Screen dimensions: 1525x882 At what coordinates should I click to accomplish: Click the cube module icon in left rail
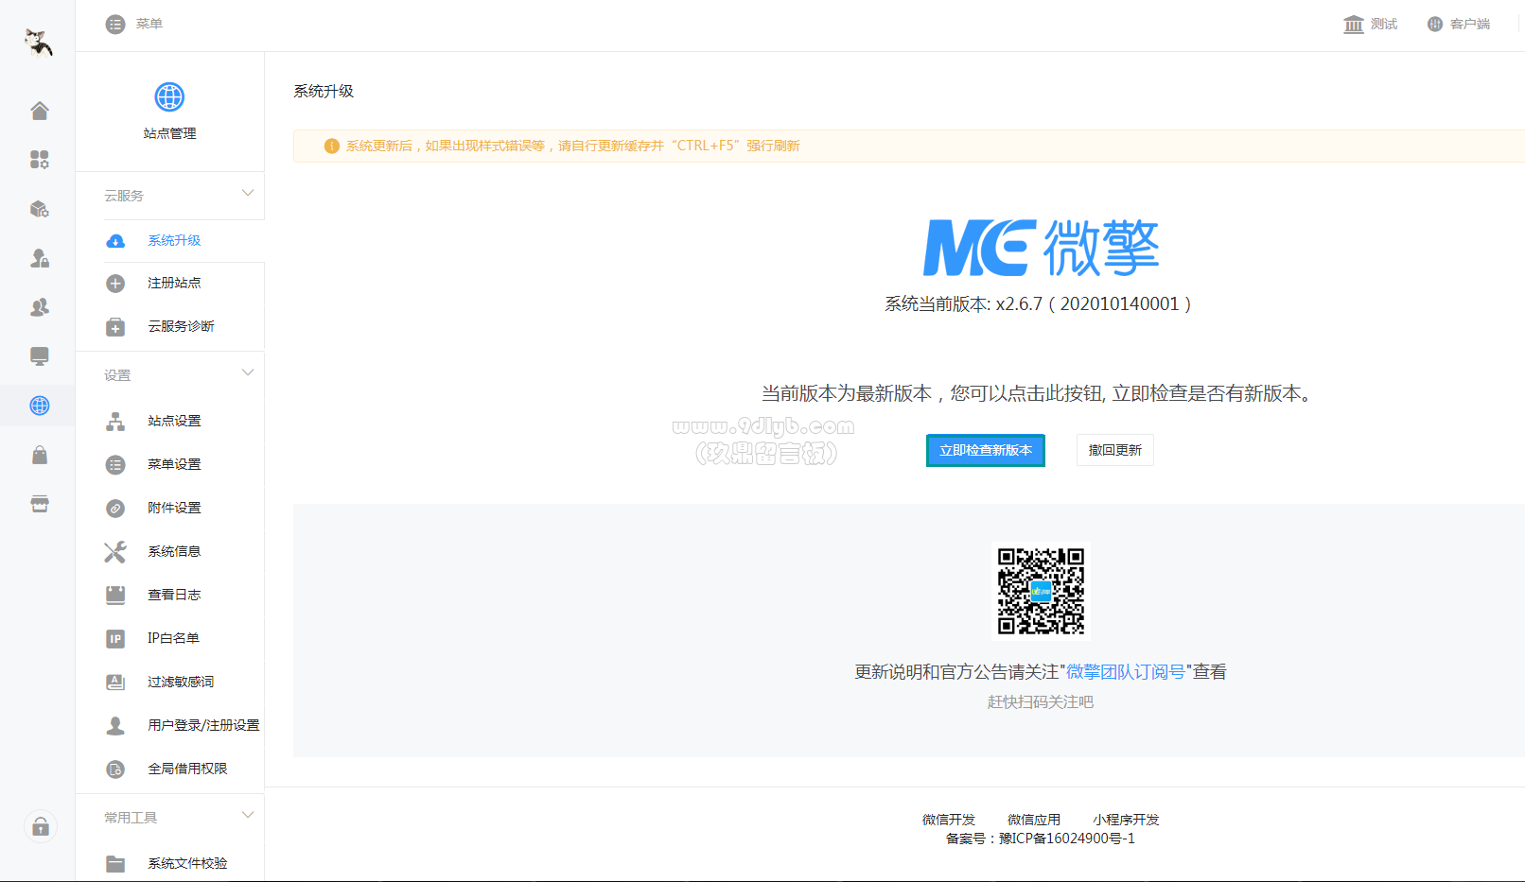pyautogui.click(x=39, y=209)
